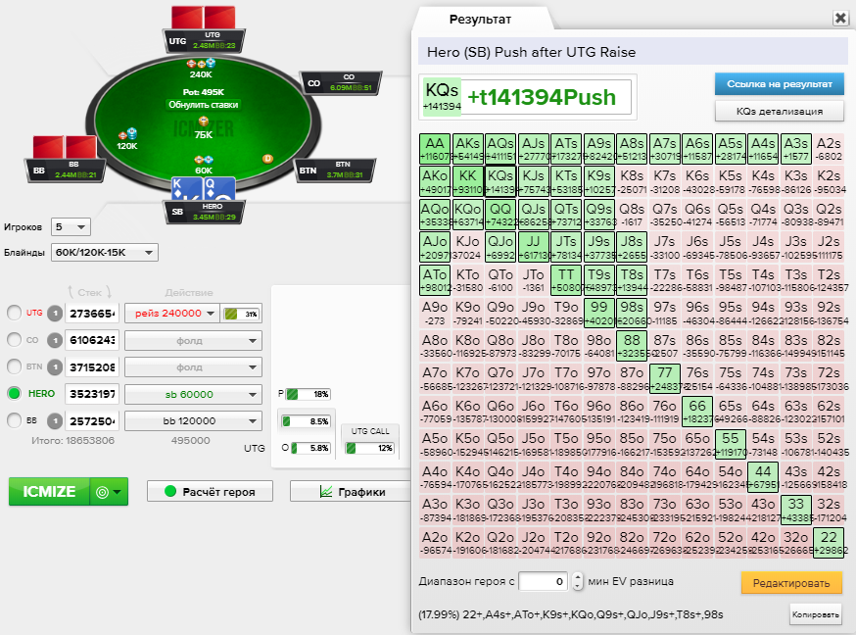
Task: Click the BB seat on the poker table
Action: tap(66, 170)
